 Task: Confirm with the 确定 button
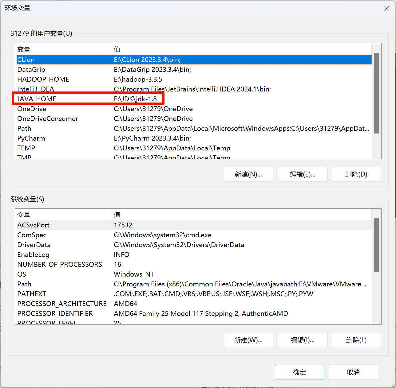click(x=299, y=372)
